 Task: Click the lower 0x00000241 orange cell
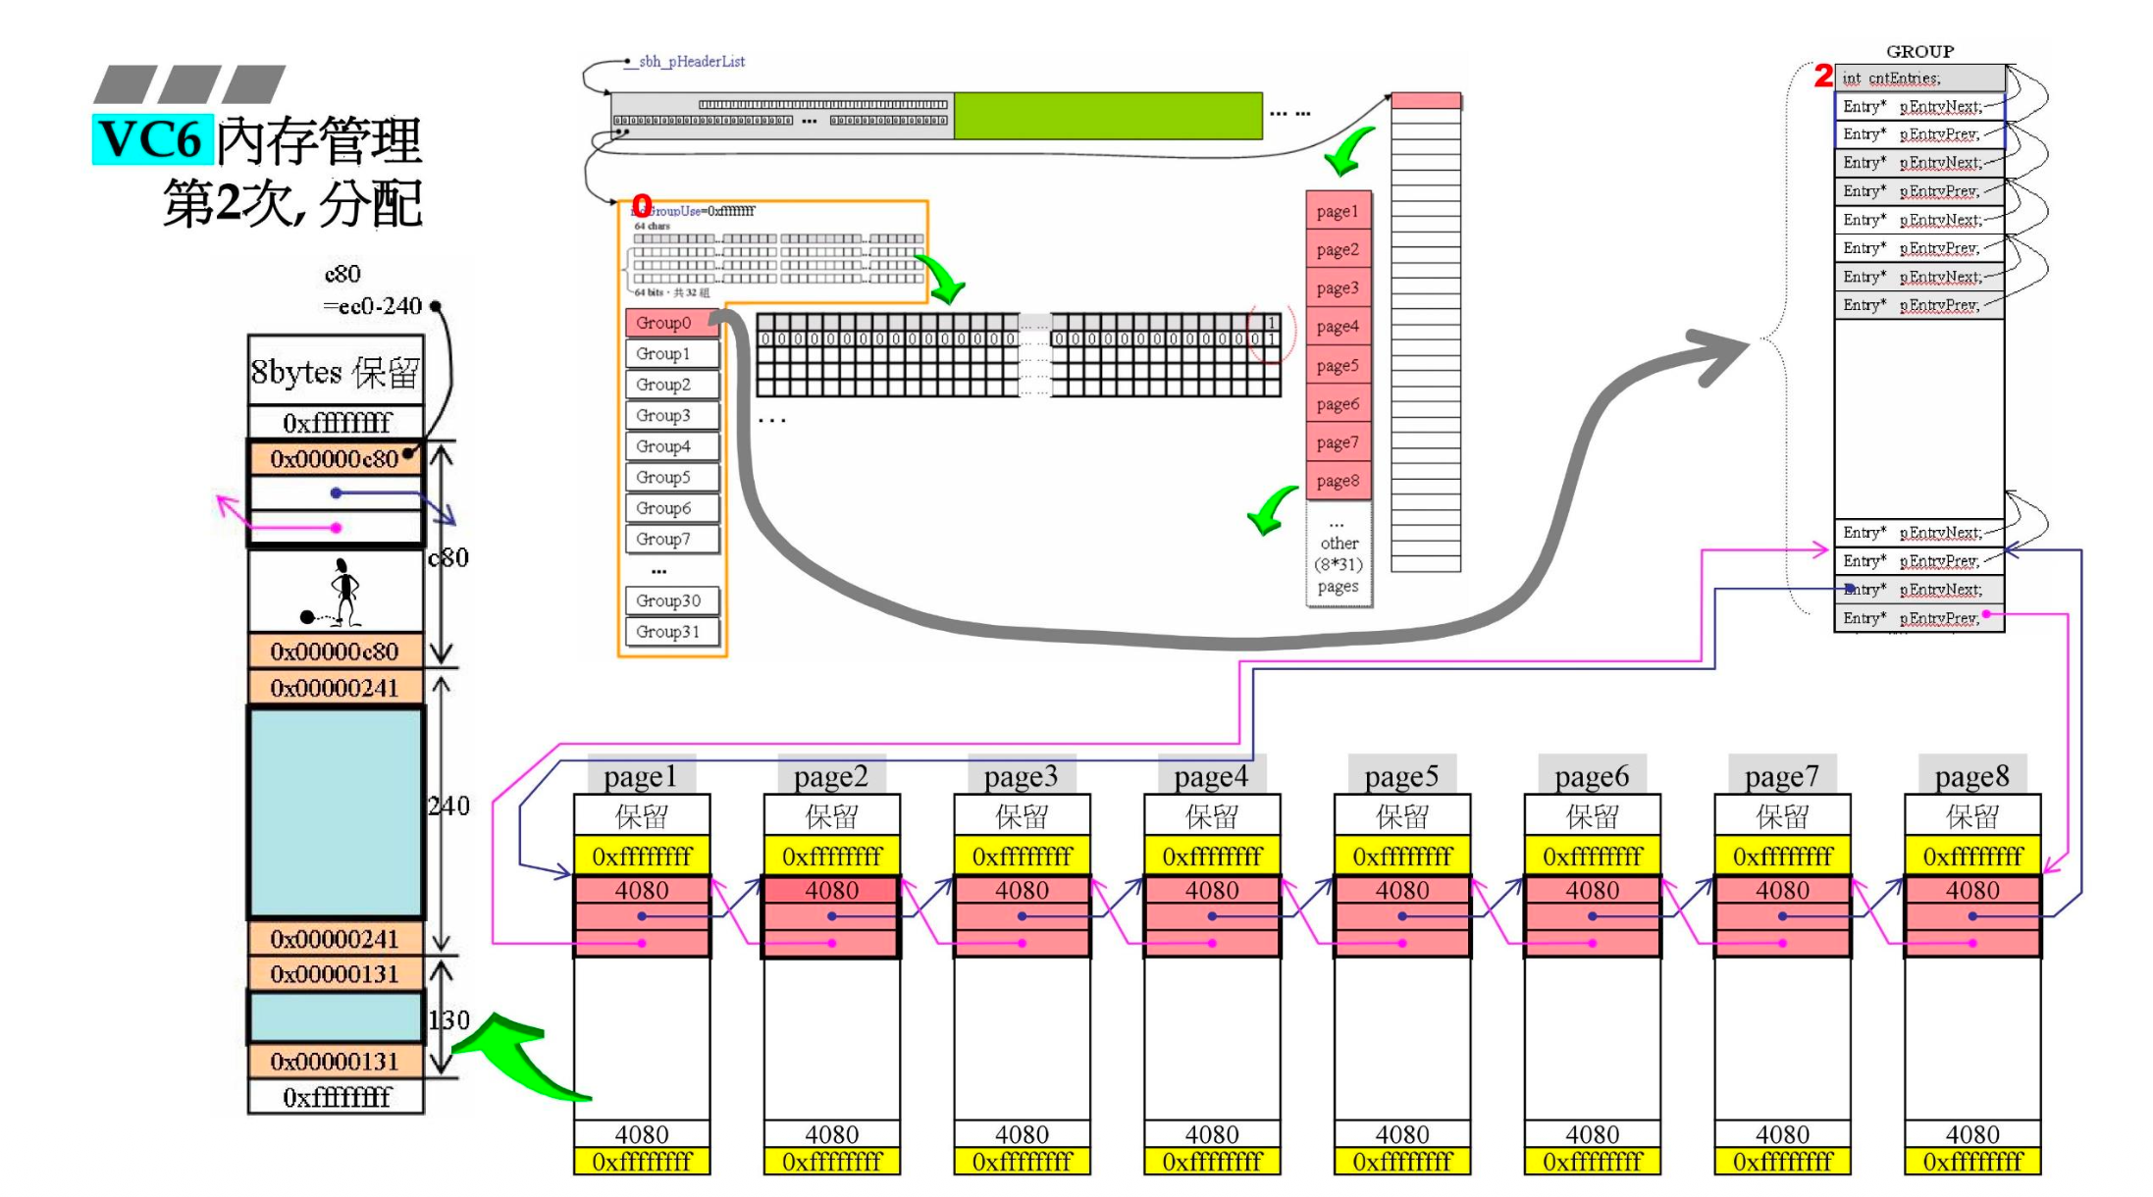[x=336, y=938]
